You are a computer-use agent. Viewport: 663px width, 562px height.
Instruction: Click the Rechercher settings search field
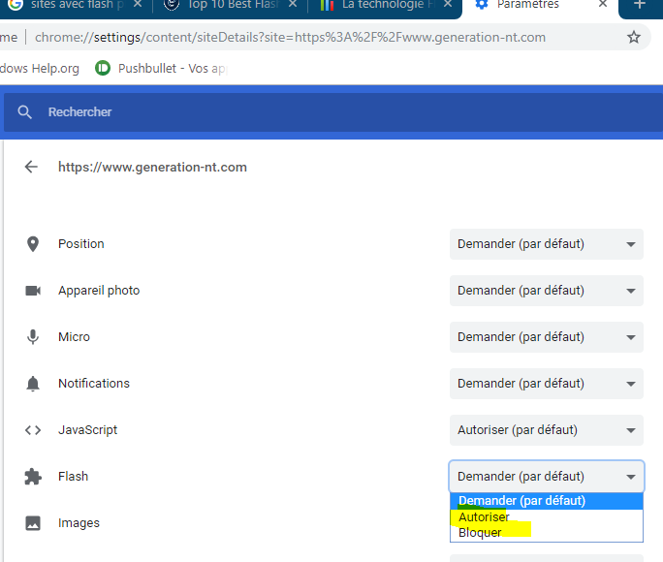coord(333,112)
